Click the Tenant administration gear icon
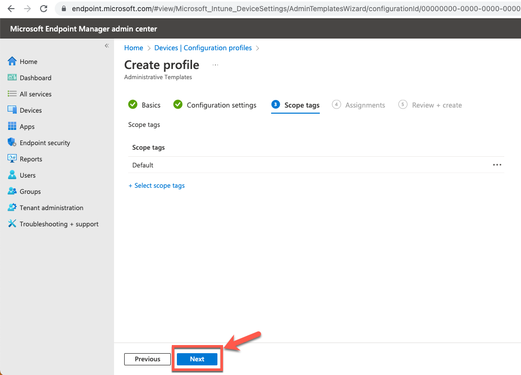This screenshot has height=375, width=521. (12, 207)
